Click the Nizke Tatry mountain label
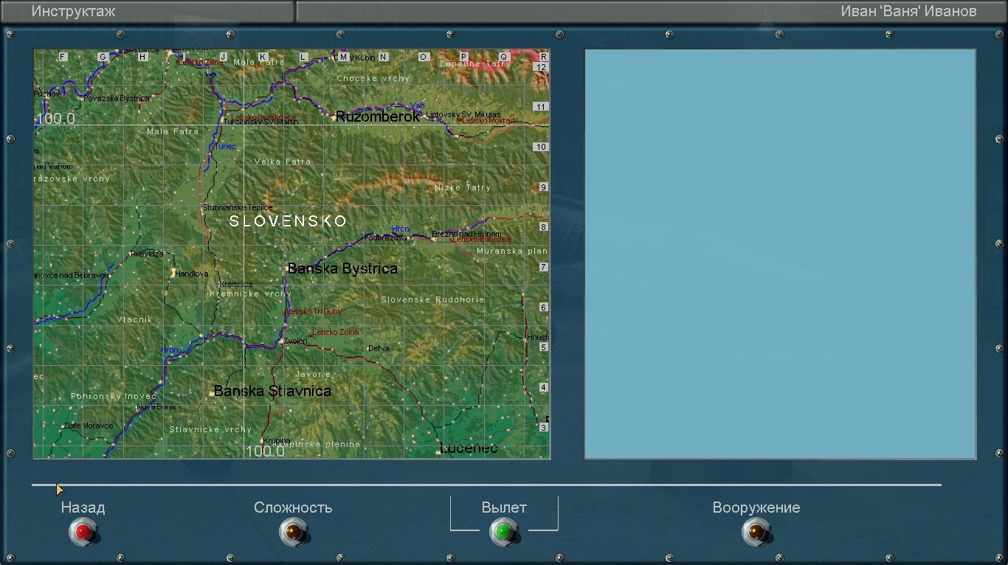Image resolution: width=1008 pixels, height=565 pixels. 463,187
